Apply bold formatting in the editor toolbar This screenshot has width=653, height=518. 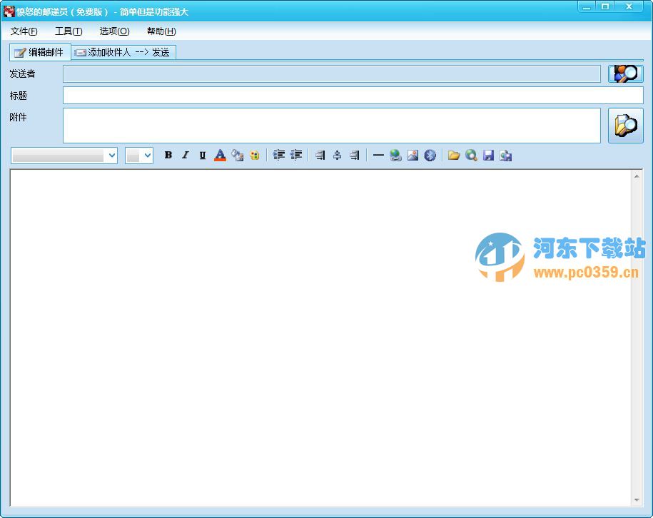pos(168,155)
